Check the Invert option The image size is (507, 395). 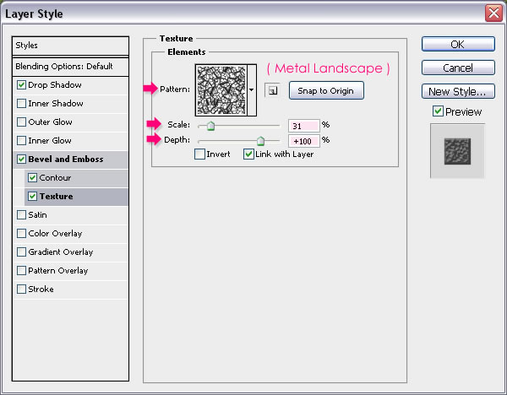tap(199, 154)
